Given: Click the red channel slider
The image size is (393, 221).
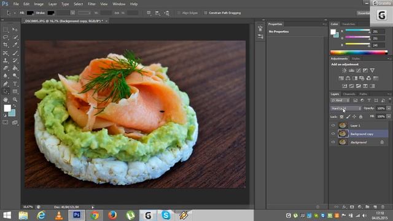Looking at the screenshot, I should 357,31.
